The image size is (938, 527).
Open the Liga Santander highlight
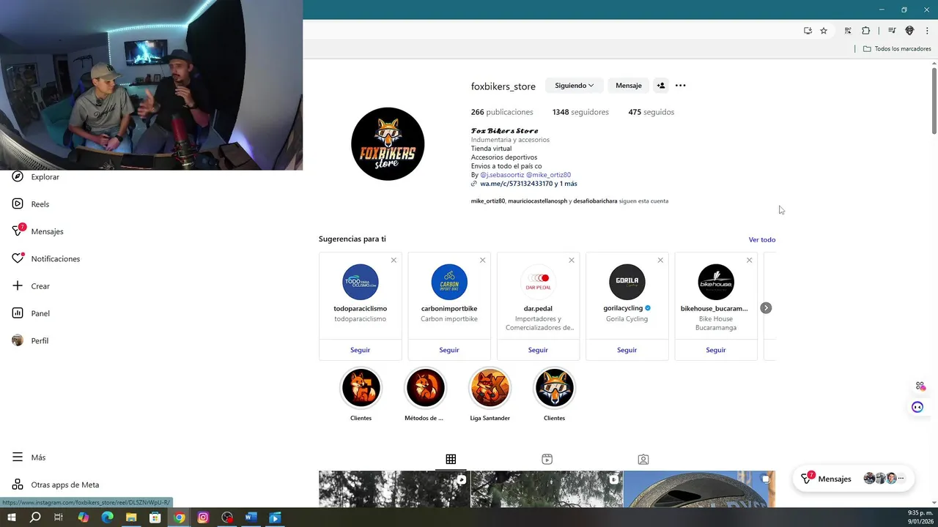point(490,388)
